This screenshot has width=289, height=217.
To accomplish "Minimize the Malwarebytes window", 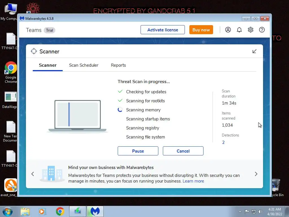I will [246, 18].
